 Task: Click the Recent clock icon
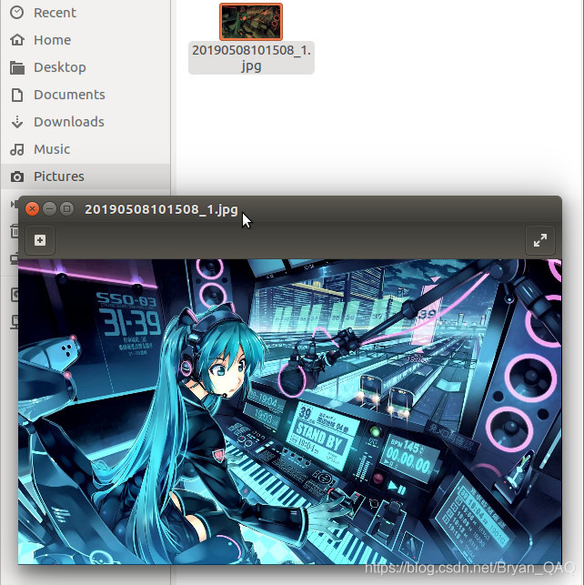pos(16,13)
